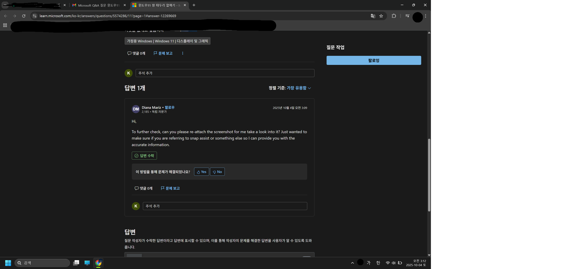Screen dimensions: 584x269
Task: Expand the 가장 유용함 sort dropdown
Action: click(x=299, y=88)
